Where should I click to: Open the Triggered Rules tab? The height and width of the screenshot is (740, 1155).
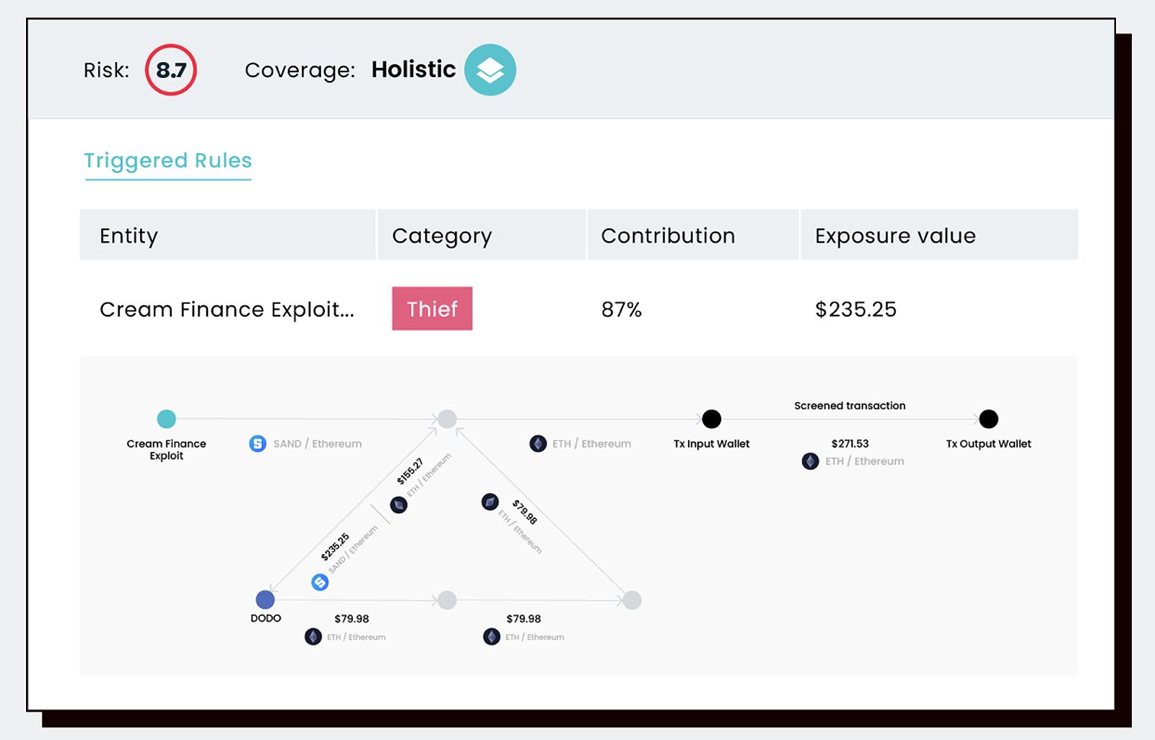168,160
